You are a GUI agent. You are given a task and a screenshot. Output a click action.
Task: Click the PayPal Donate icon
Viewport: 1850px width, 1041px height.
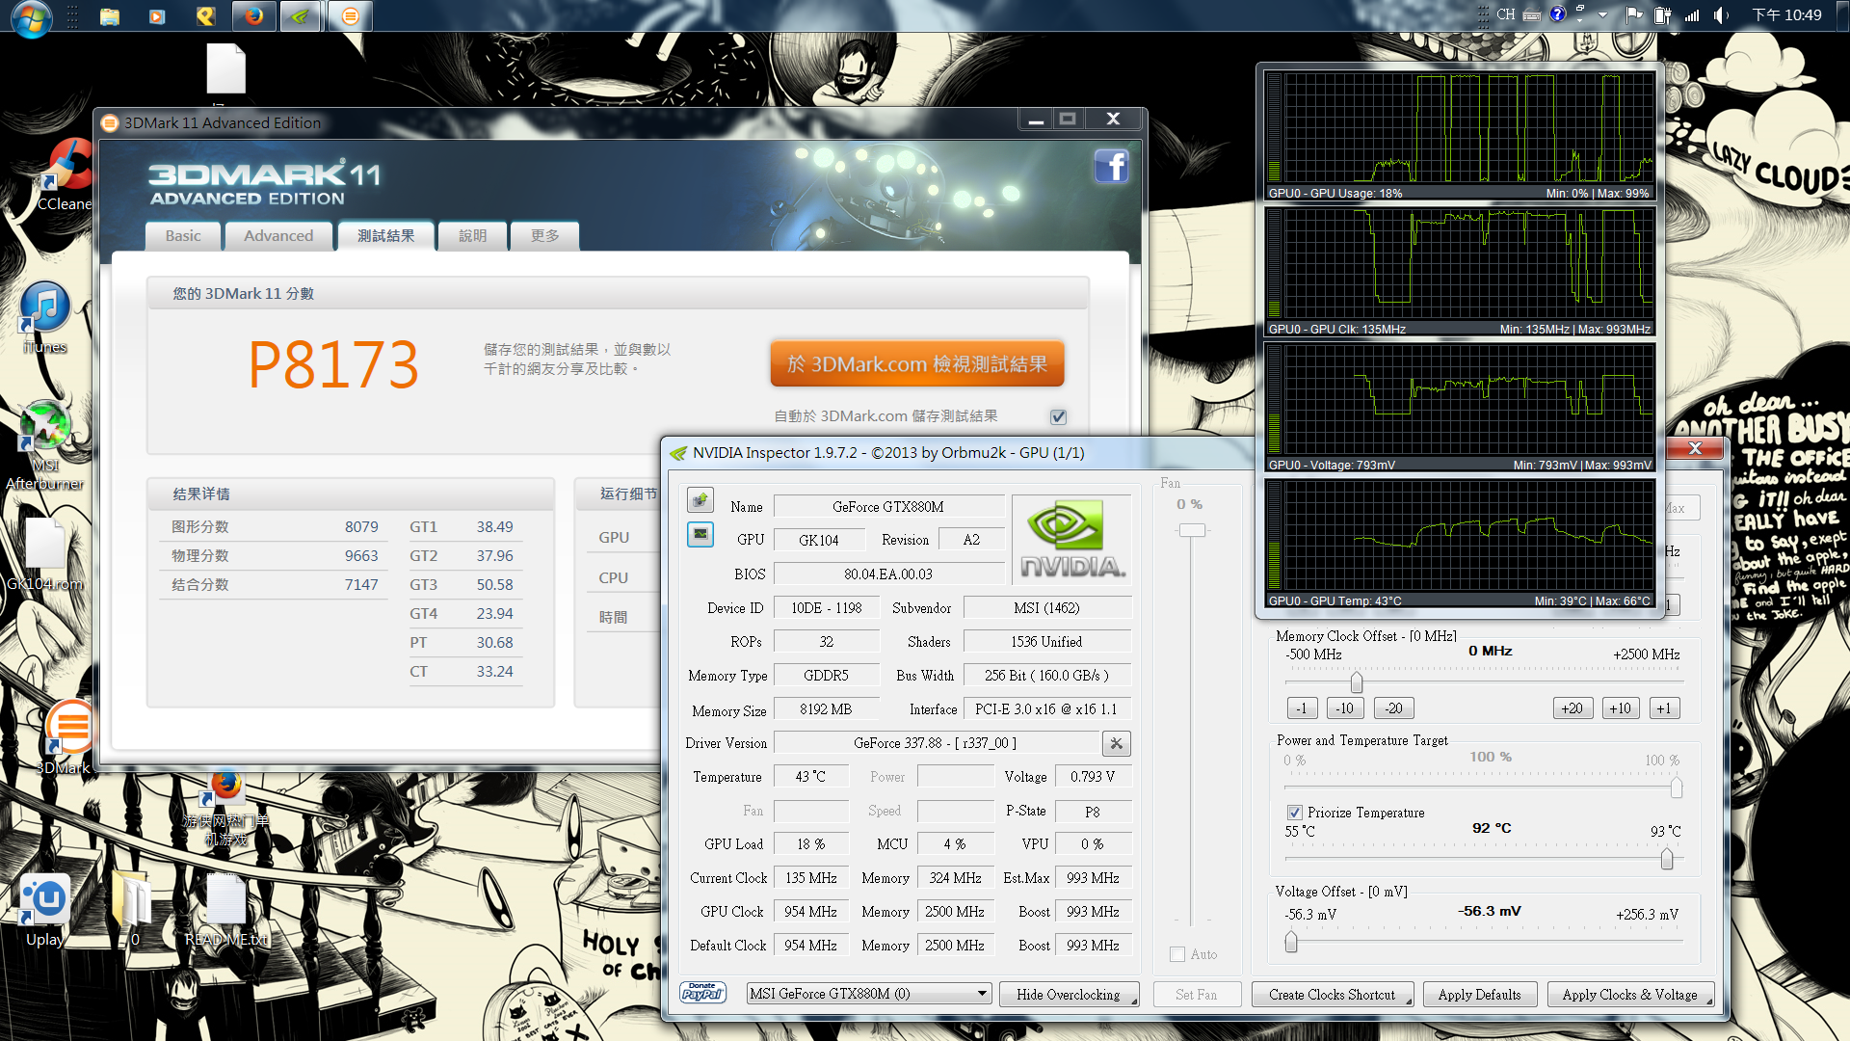coord(702,993)
